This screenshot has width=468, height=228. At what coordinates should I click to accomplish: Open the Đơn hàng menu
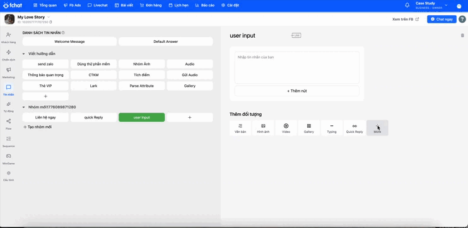click(x=151, y=5)
